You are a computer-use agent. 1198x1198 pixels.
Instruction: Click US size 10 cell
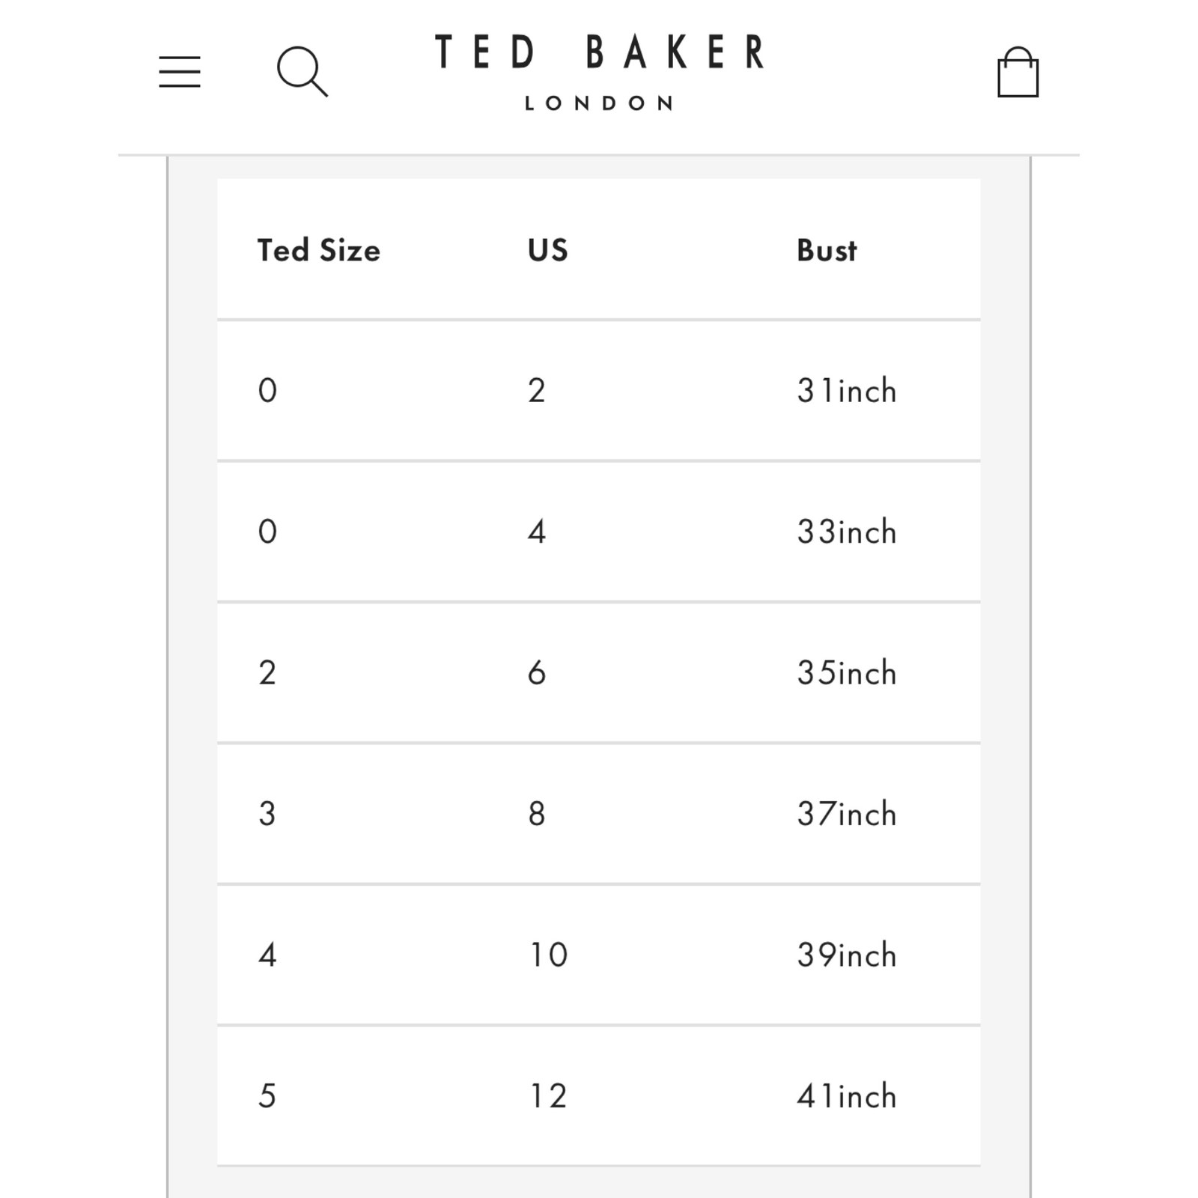(549, 955)
